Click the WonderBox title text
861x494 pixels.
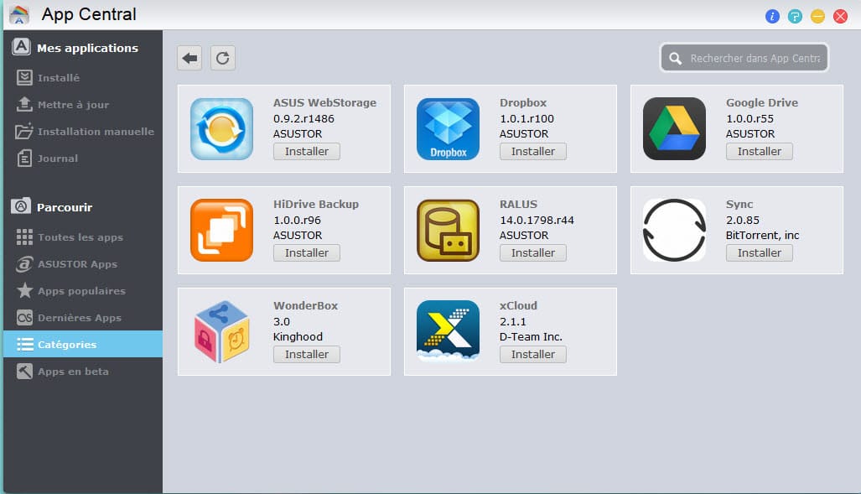(305, 305)
